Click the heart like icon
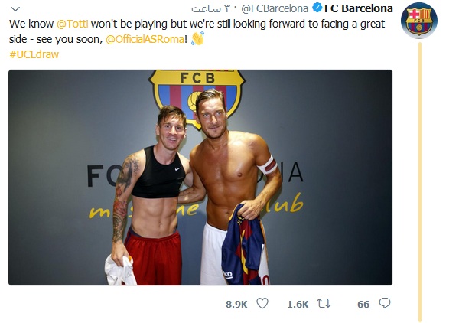This screenshot has height=323, width=459. point(262,303)
